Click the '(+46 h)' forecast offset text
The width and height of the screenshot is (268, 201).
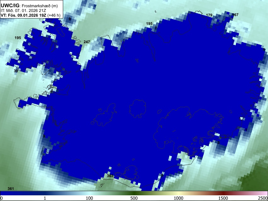tap(54, 15)
